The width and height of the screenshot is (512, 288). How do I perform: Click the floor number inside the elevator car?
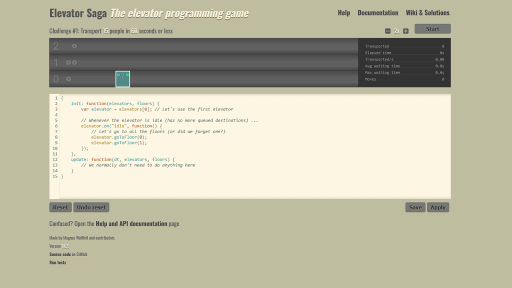pos(123,75)
